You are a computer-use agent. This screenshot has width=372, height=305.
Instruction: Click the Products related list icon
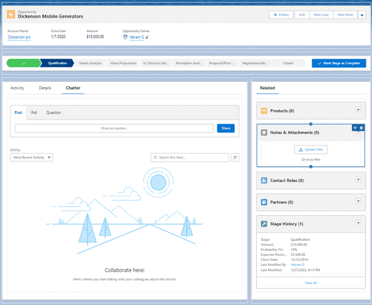pos(264,111)
